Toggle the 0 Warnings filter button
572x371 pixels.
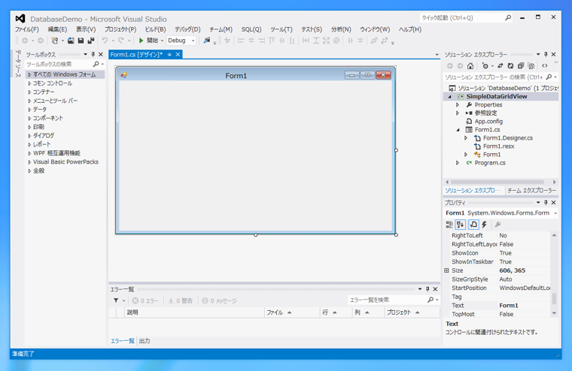point(180,300)
